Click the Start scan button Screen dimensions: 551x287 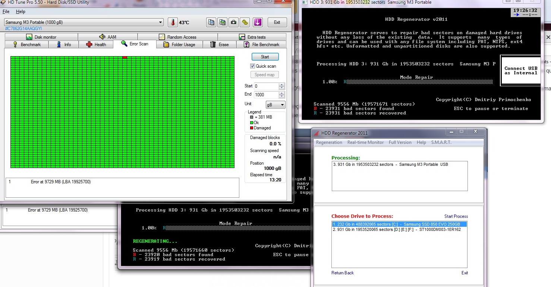point(265,57)
